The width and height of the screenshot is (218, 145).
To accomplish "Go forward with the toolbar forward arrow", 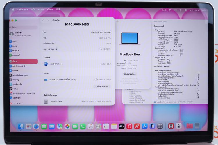I will [x=48, y=20].
